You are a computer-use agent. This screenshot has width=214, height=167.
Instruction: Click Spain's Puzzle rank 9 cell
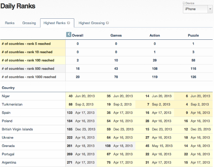[193, 113]
